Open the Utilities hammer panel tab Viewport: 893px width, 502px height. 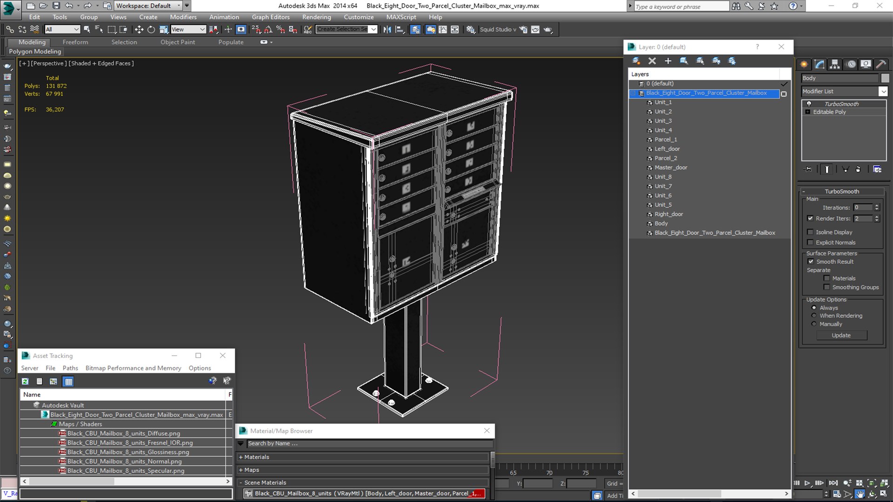(881, 64)
